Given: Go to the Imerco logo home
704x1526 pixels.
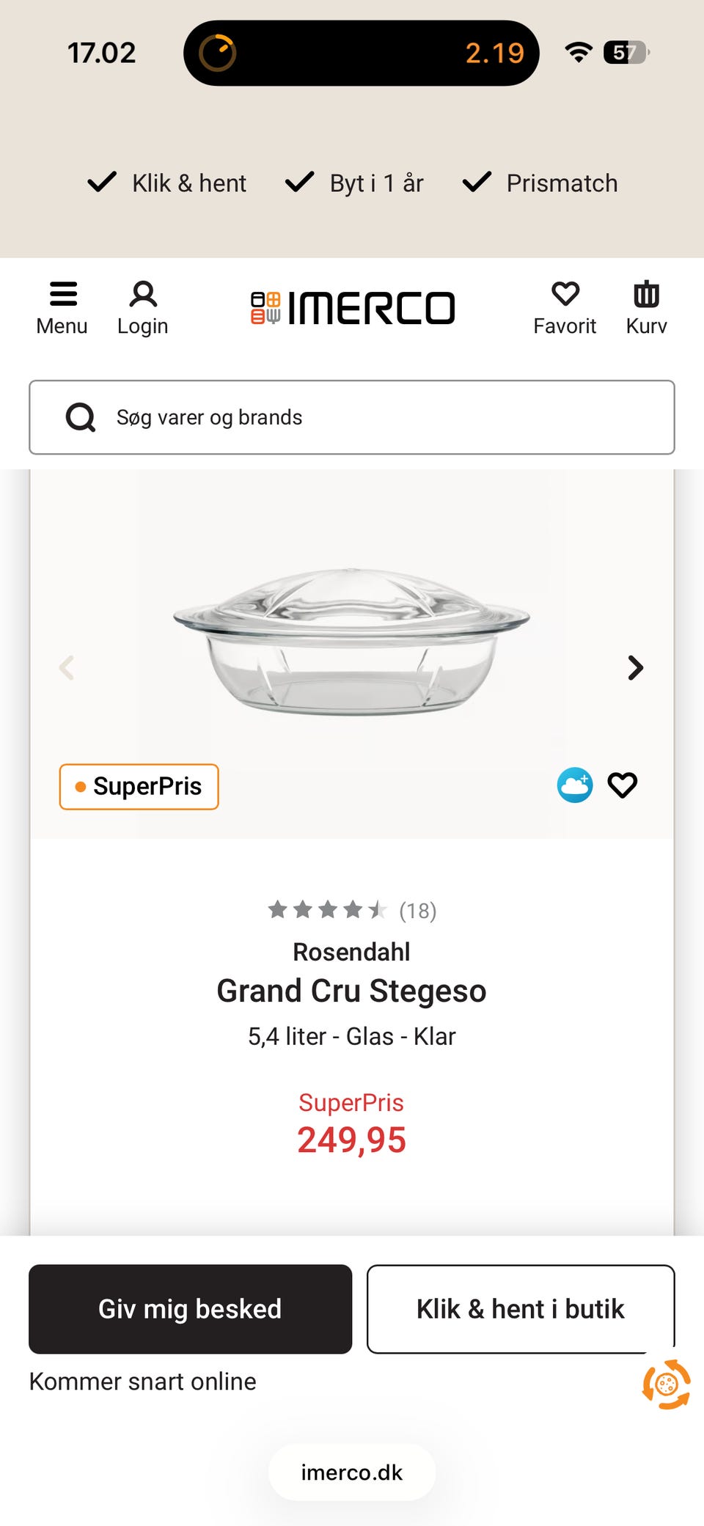Looking at the screenshot, I should pyautogui.click(x=353, y=308).
